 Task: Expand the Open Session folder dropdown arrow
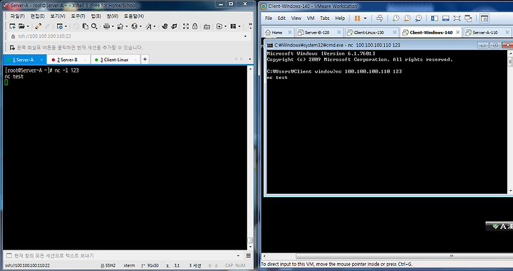click(x=28, y=27)
